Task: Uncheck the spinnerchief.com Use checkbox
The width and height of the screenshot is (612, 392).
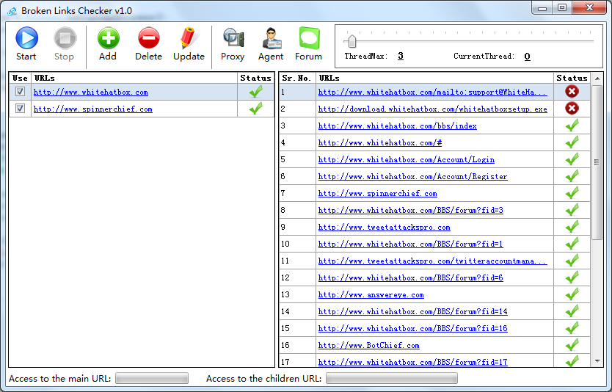Action: click(x=20, y=109)
